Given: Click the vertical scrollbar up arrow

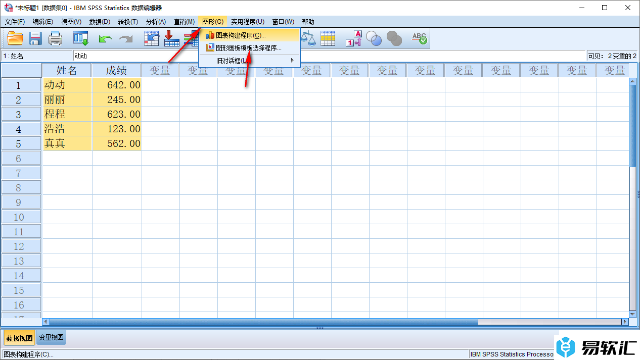Looking at the screenshot, I should click(632, 81).
